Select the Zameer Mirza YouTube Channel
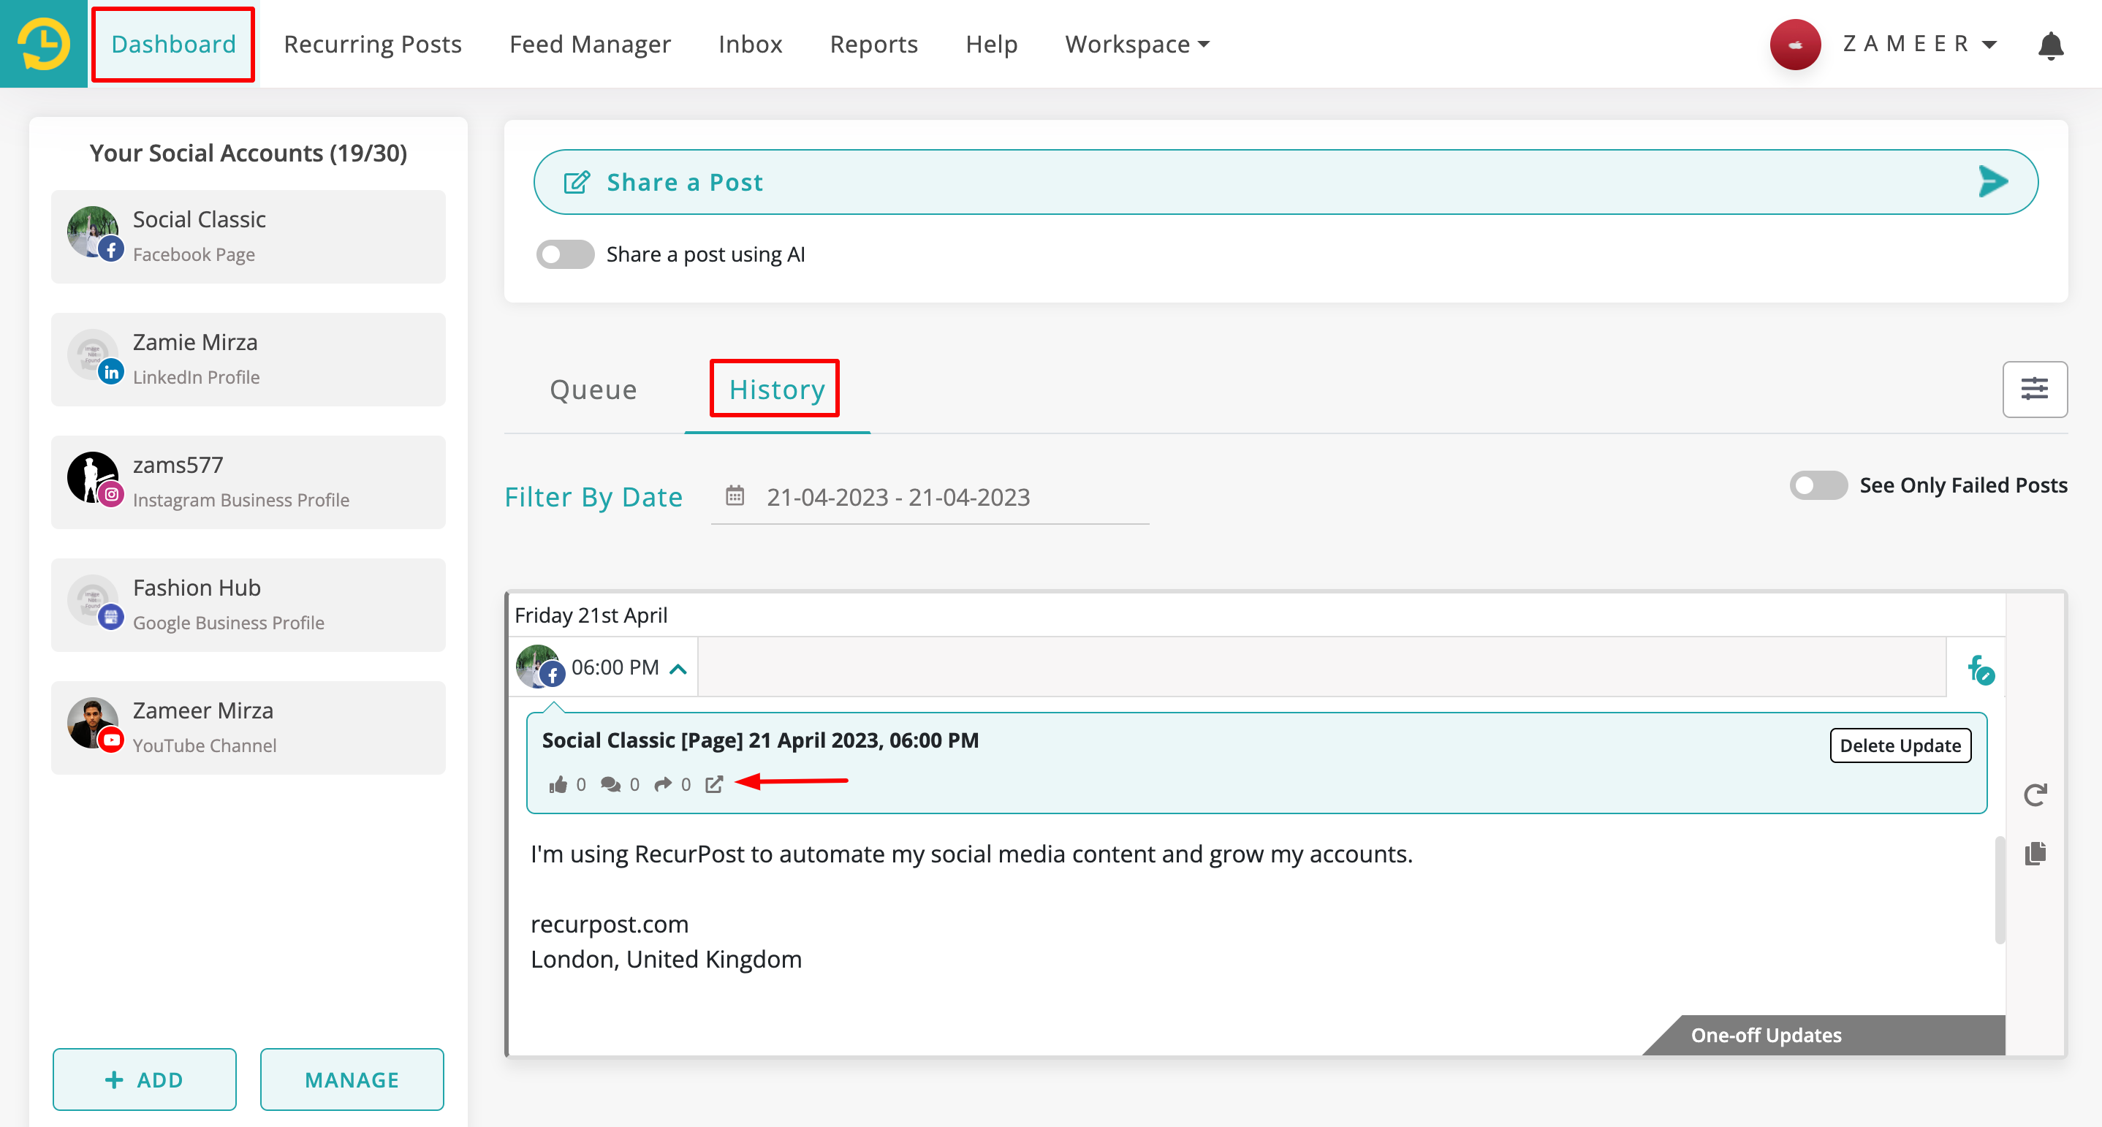Image resolution: width=2102 pixels, height=1127 pixels. (x=248, y=728)
